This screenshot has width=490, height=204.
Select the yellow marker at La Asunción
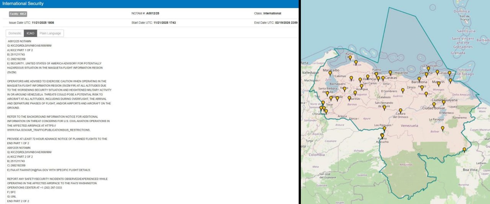coord(428,69)
